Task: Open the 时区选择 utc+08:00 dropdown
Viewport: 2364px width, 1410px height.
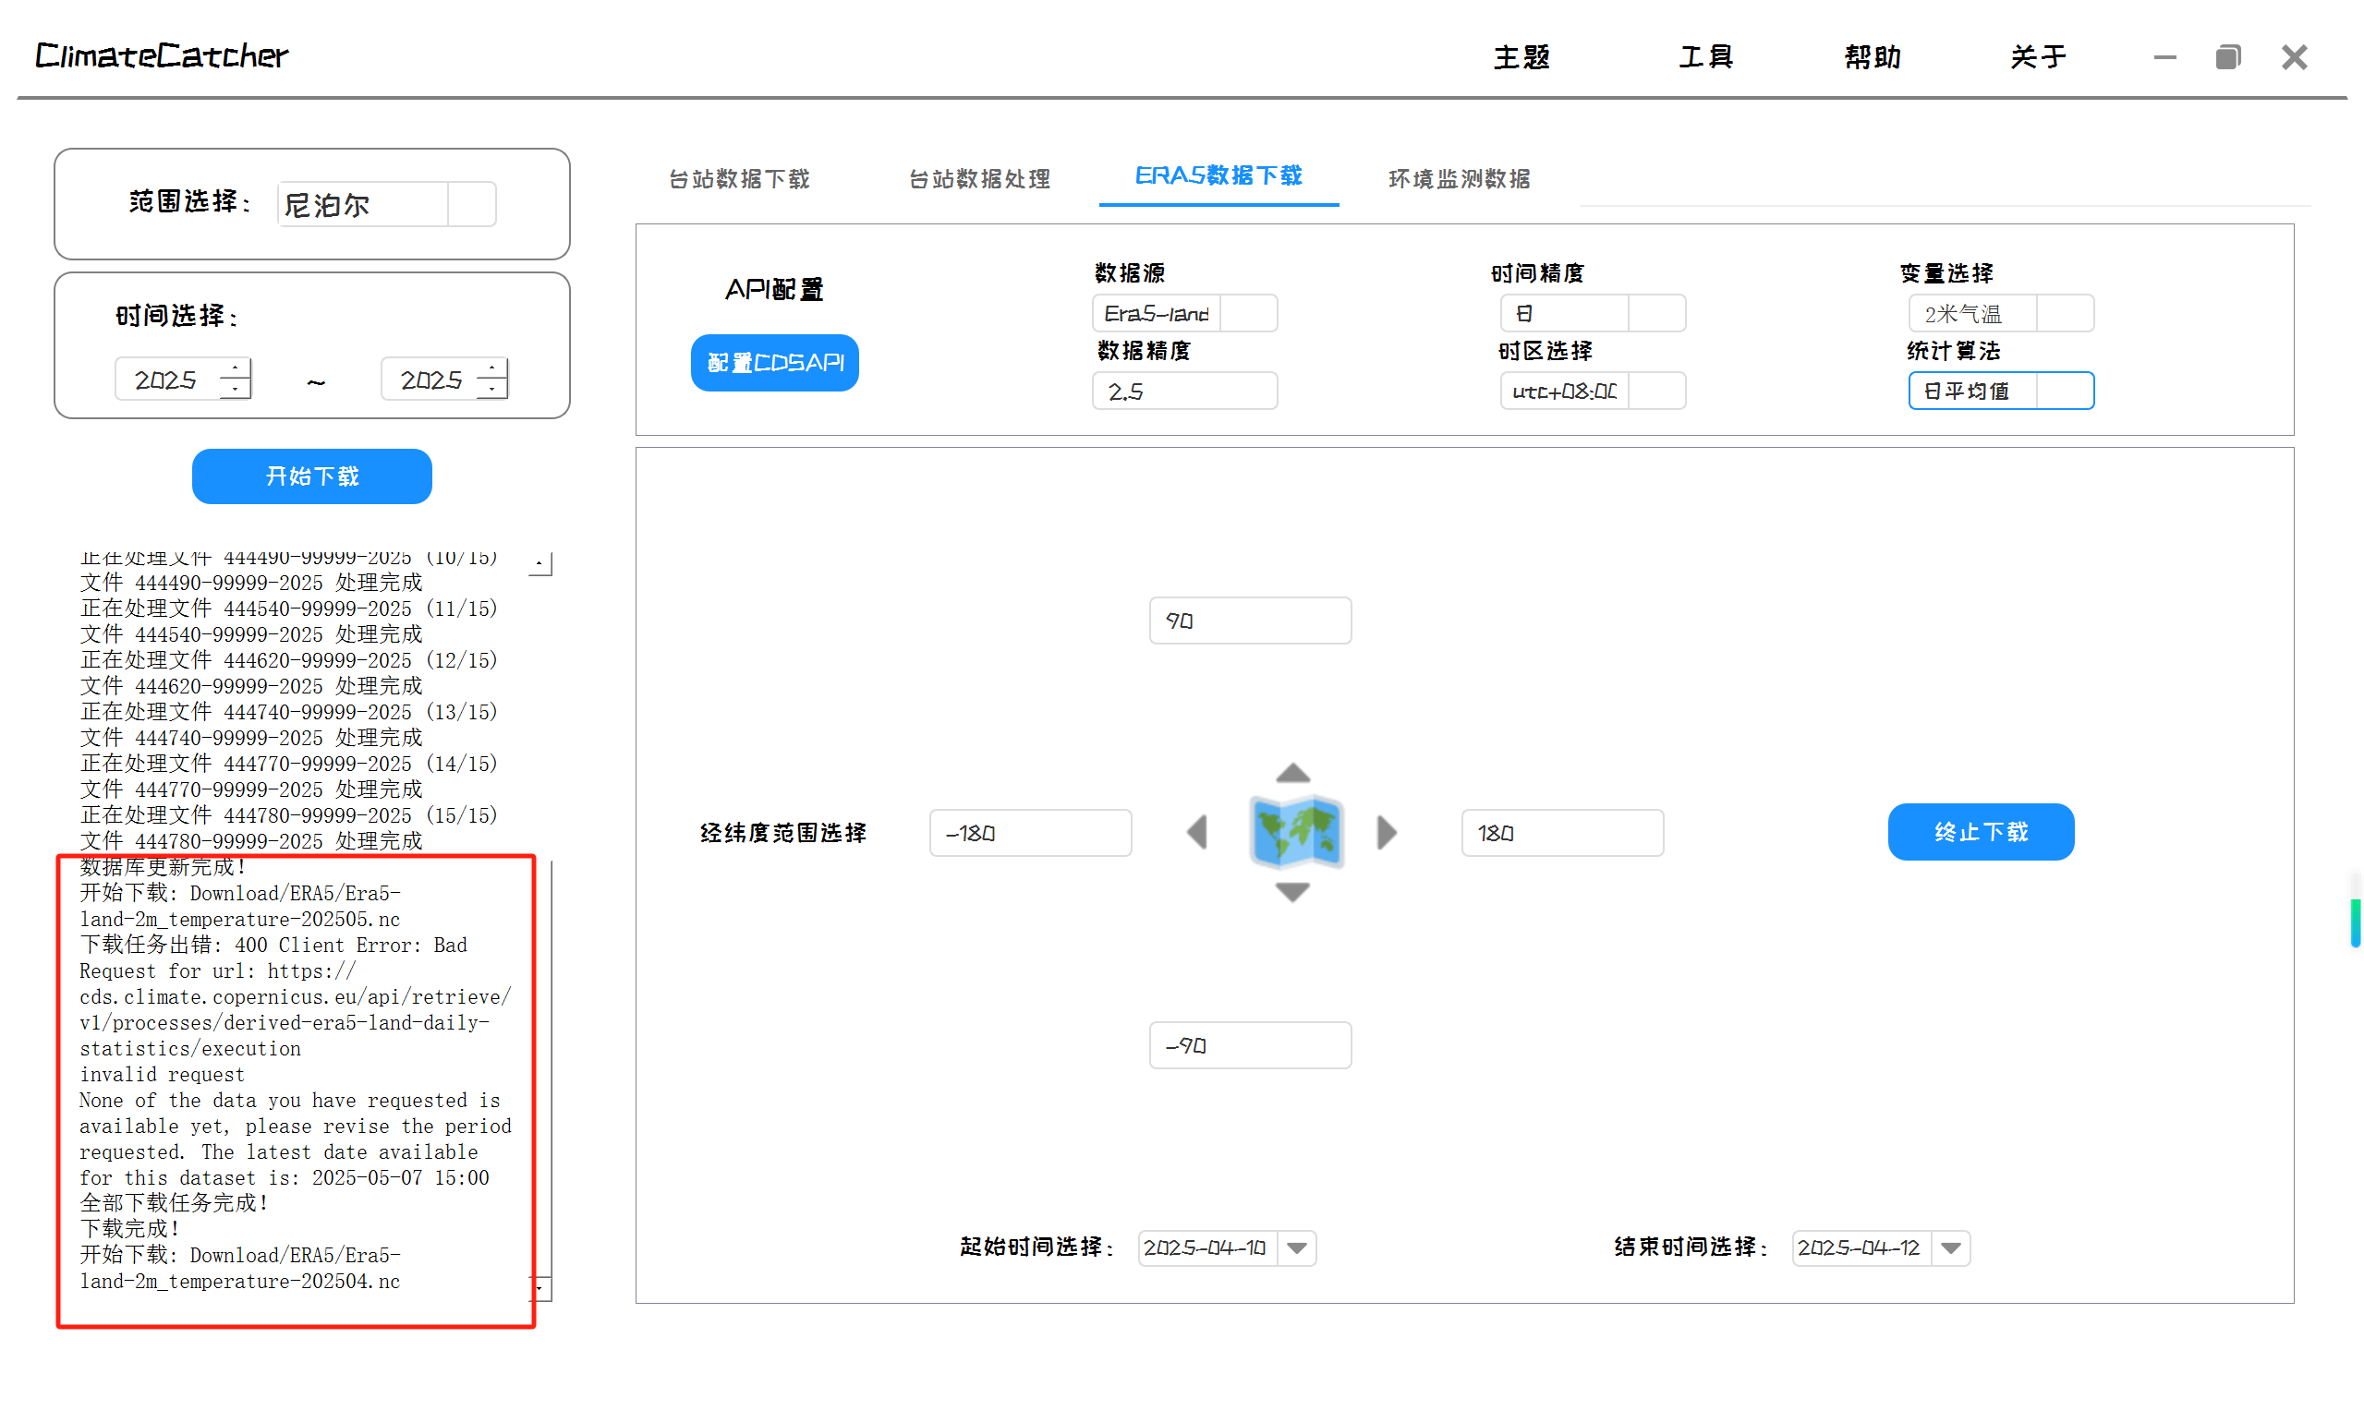Action: (1655, 392)
